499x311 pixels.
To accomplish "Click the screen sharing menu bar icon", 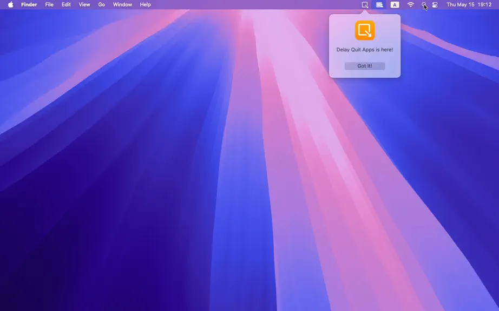I will tap(379, 5).
